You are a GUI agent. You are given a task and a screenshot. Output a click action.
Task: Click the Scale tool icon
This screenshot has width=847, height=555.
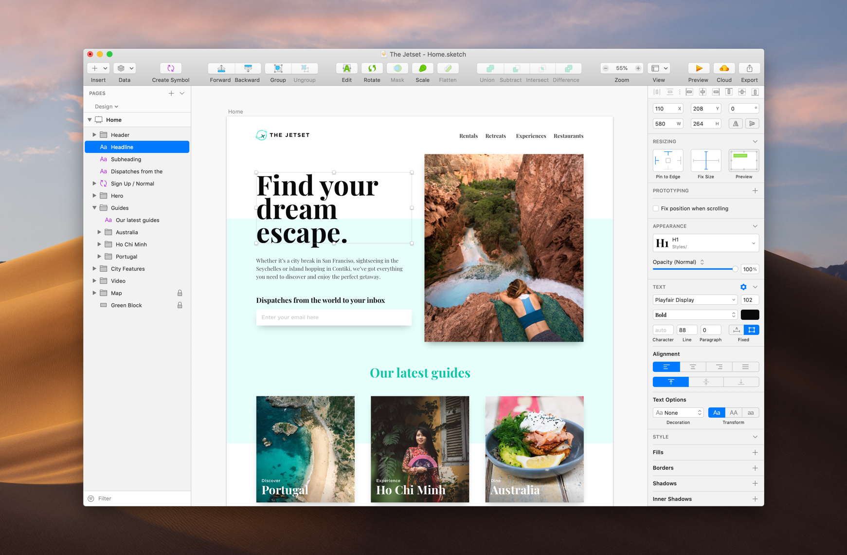coord(422,69)
